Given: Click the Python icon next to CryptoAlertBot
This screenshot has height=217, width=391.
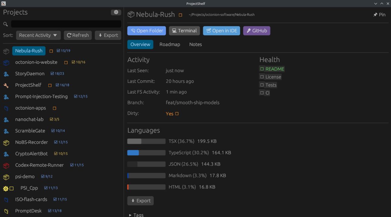Looking at the screenshot, I should pyautogui.click(x=6, y=154).
